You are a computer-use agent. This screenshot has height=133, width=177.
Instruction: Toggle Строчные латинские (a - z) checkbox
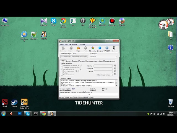(62, 67)
